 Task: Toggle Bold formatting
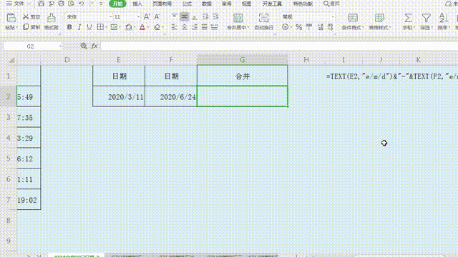[69, 27]
